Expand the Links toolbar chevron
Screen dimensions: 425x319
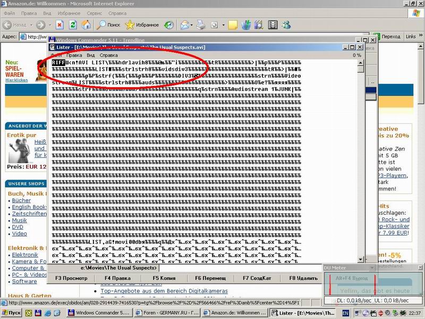(x=421, y=36)
